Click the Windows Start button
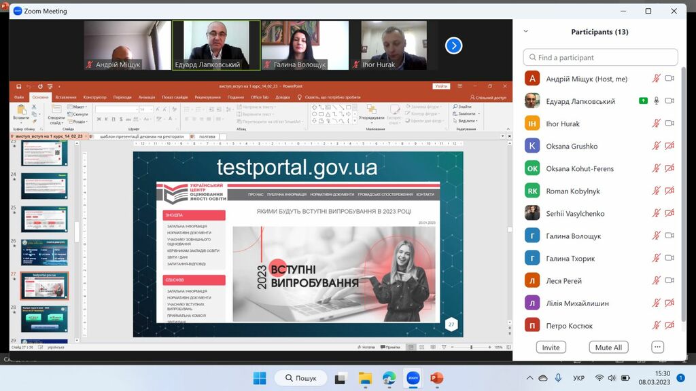The height and width of the screenshot is (391, 696). click(x=260, y=378)
